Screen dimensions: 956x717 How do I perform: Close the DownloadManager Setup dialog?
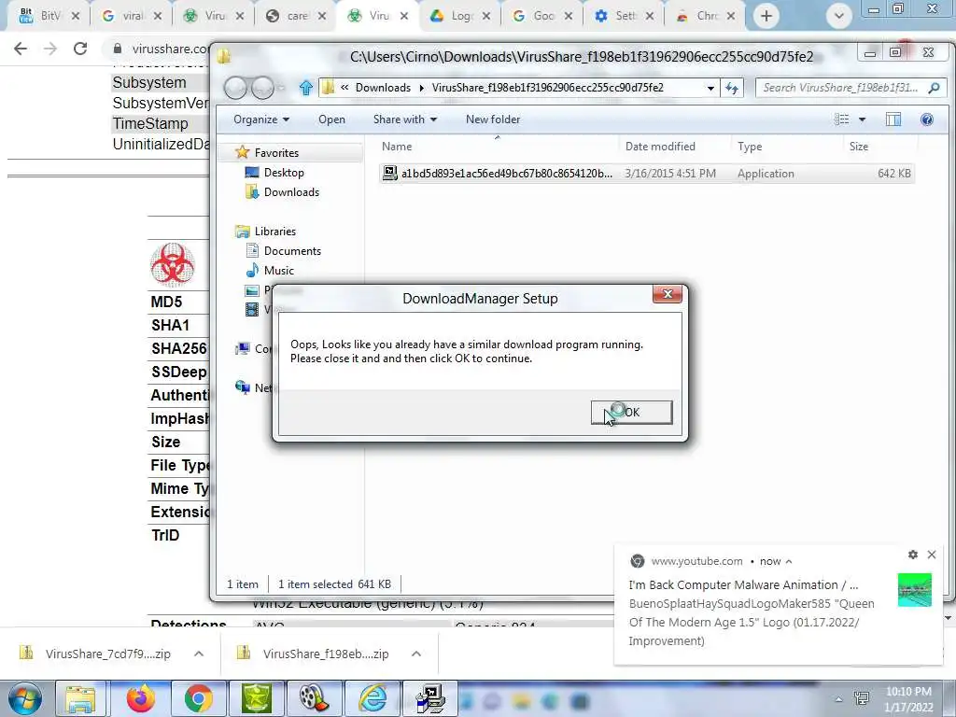click(667, 294)
